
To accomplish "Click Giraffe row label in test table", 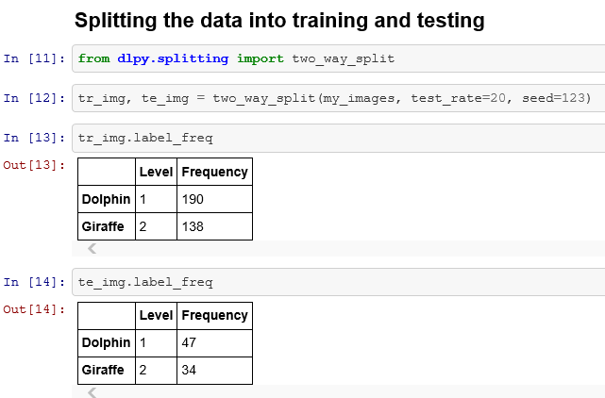I will pyautogui.click(x=103, y=370).
